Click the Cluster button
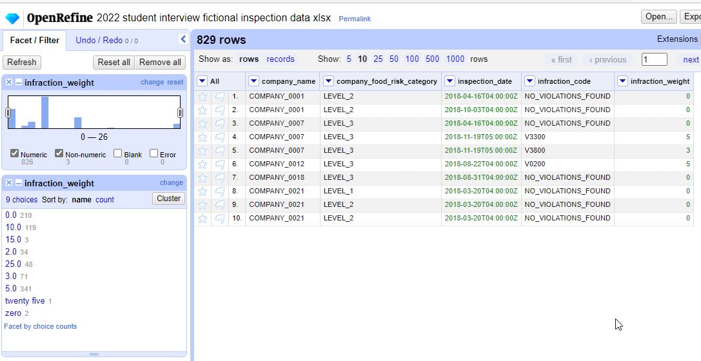Viewport: 701px width, 361px height. pyautogui.click(x=168, y=199)
